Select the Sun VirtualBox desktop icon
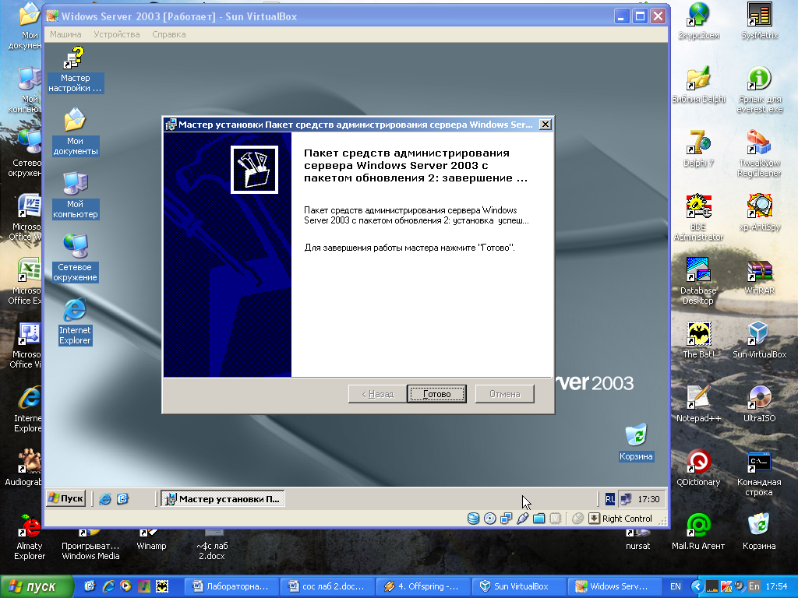 [759, 341]
